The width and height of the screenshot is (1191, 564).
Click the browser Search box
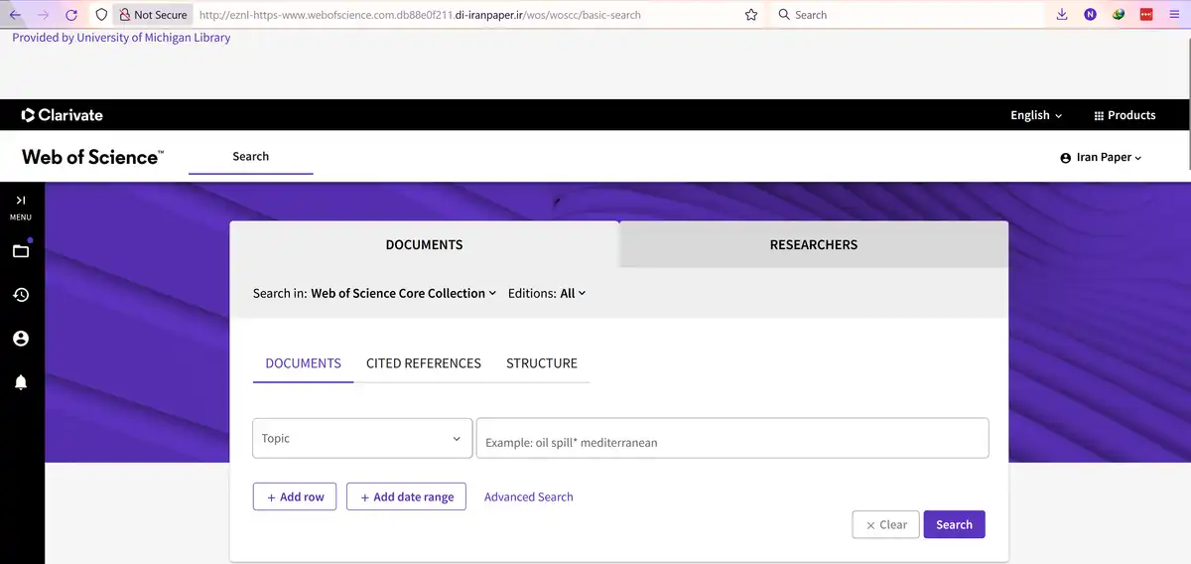(907, 15)
